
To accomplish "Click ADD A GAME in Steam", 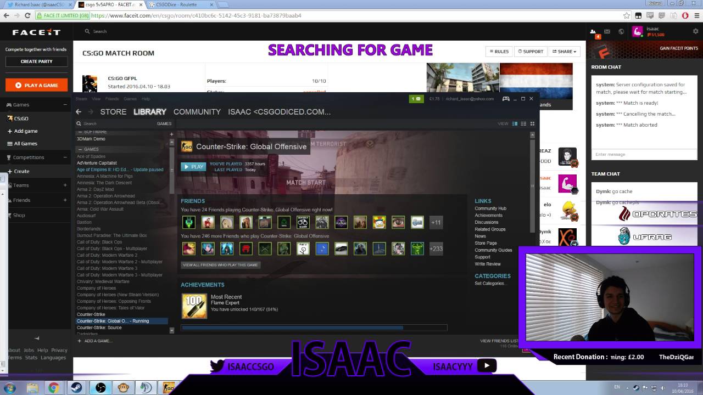I will (x=95, y=341).
